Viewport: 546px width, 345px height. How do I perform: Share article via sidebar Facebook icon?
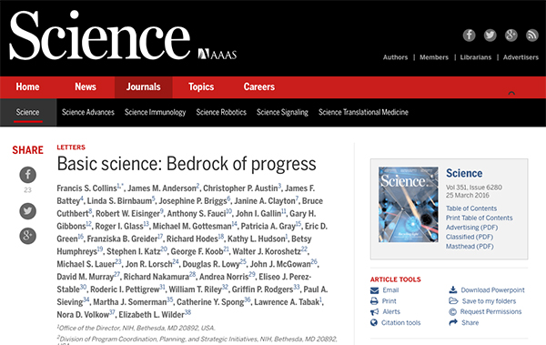click(x=28, y=175)
